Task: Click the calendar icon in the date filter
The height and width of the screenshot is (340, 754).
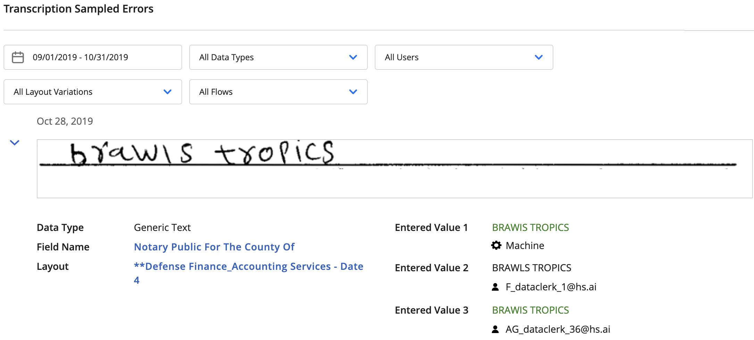Action: tap(18, 57)
